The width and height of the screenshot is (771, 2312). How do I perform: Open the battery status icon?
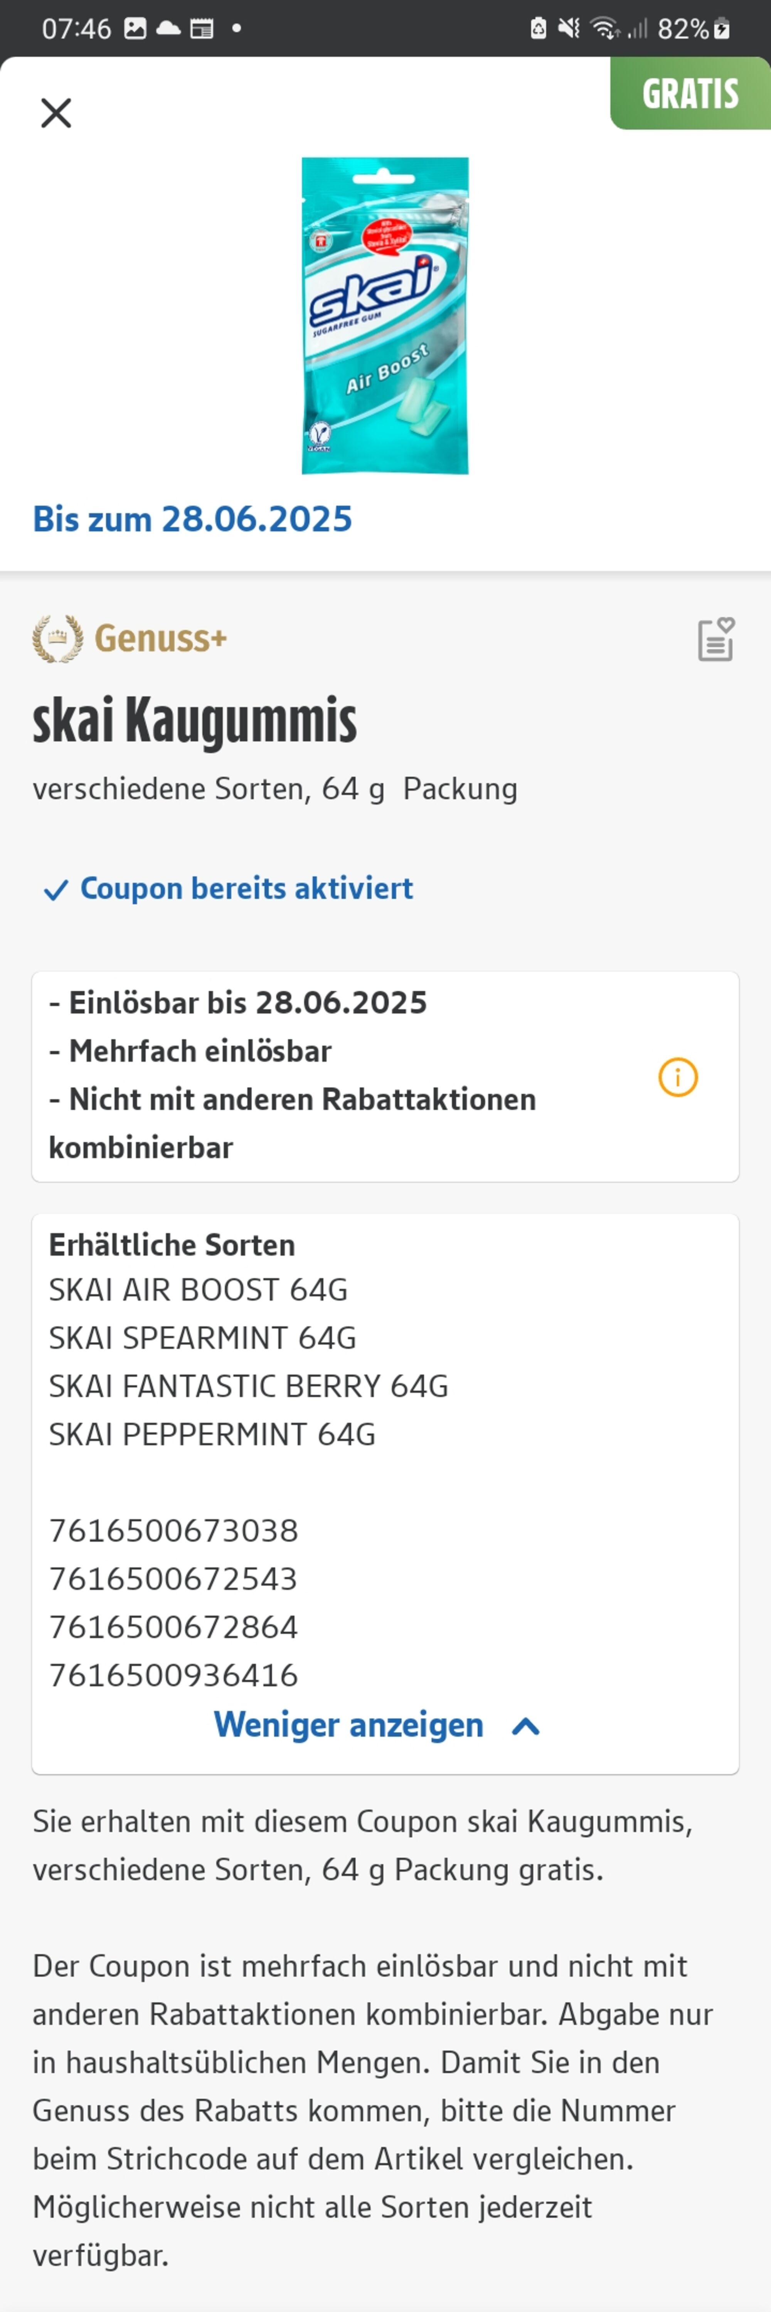(x=722, y=29)
